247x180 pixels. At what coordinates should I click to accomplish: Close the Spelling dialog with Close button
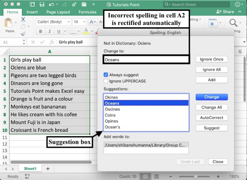click(218, 162)
